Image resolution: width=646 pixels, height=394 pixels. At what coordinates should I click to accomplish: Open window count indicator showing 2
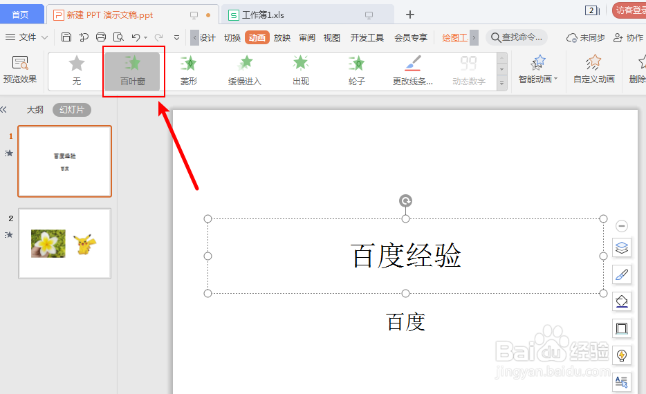coord(592,10)
